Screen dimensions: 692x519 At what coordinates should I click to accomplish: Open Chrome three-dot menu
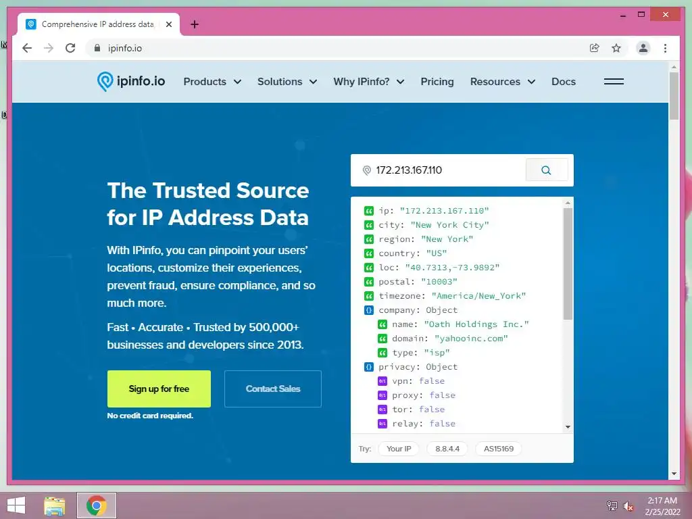click(665, 48)
